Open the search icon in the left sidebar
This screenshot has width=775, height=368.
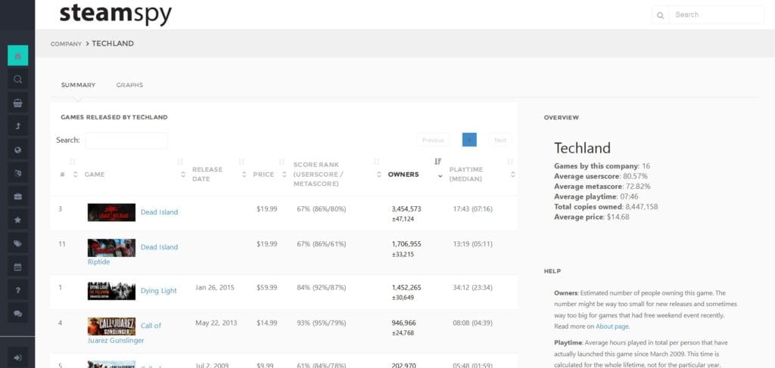tap(17, 79)
